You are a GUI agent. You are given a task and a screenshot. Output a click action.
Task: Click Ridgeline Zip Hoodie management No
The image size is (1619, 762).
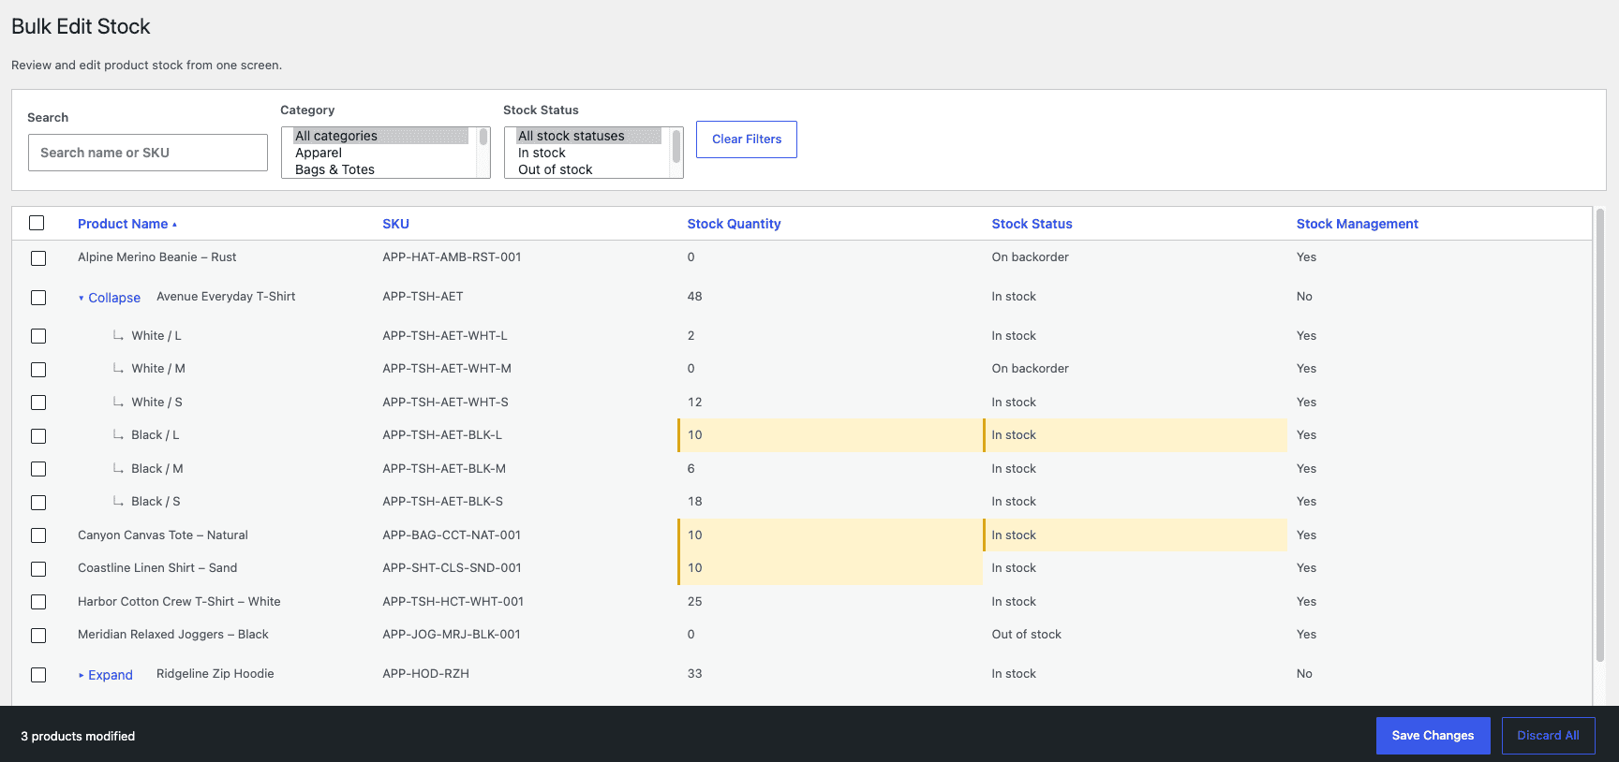[x=1304, y=674]
